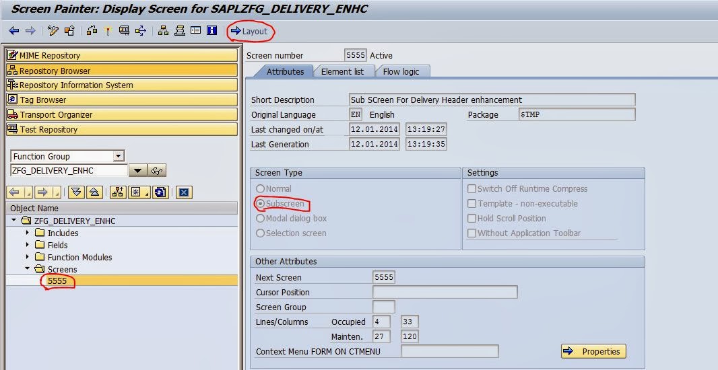This screenshot has width=718, height=370.
Task: Select the Selection screen radio button
Action: point(260,233)
